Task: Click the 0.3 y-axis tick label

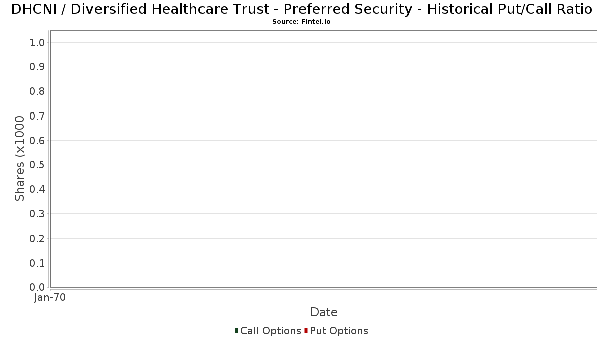Action: (37, 214)
